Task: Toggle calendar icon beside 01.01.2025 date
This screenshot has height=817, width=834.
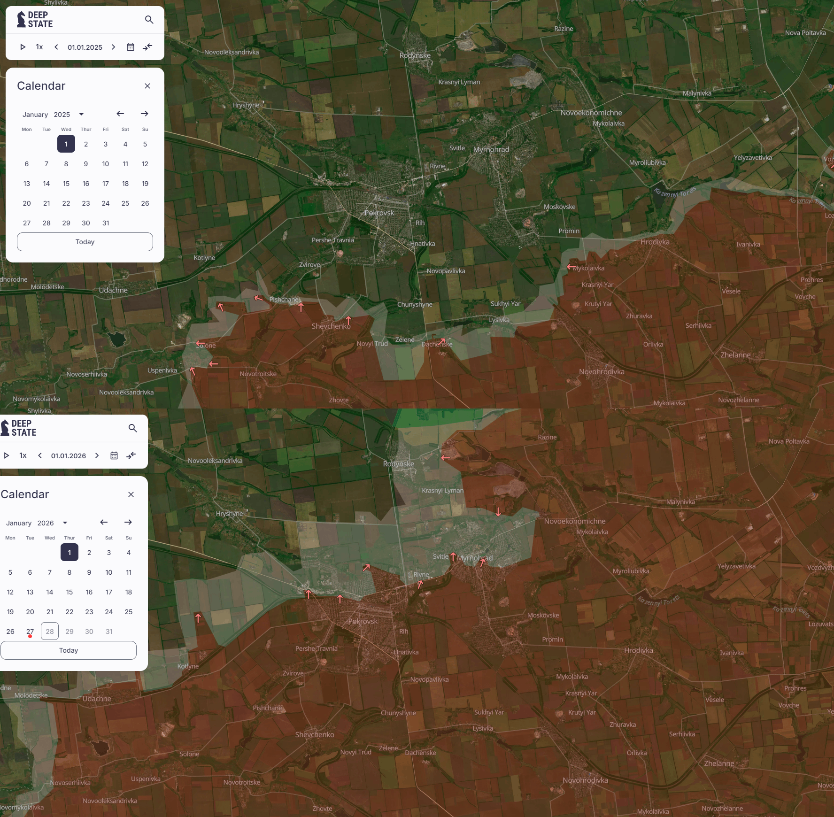Action: (131, 47)
